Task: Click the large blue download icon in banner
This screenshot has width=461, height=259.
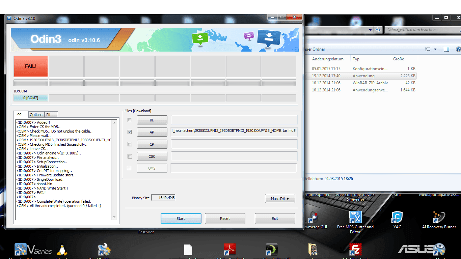Action: [x=269, y=38]
